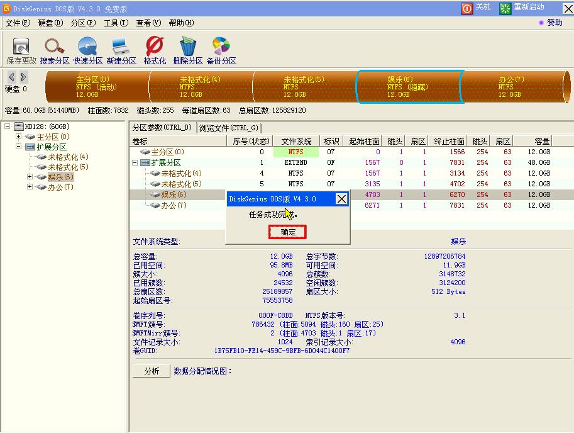The image size is (574, 433).
Task: Click the 赞助 sponsor link
Action: (555, 23)
